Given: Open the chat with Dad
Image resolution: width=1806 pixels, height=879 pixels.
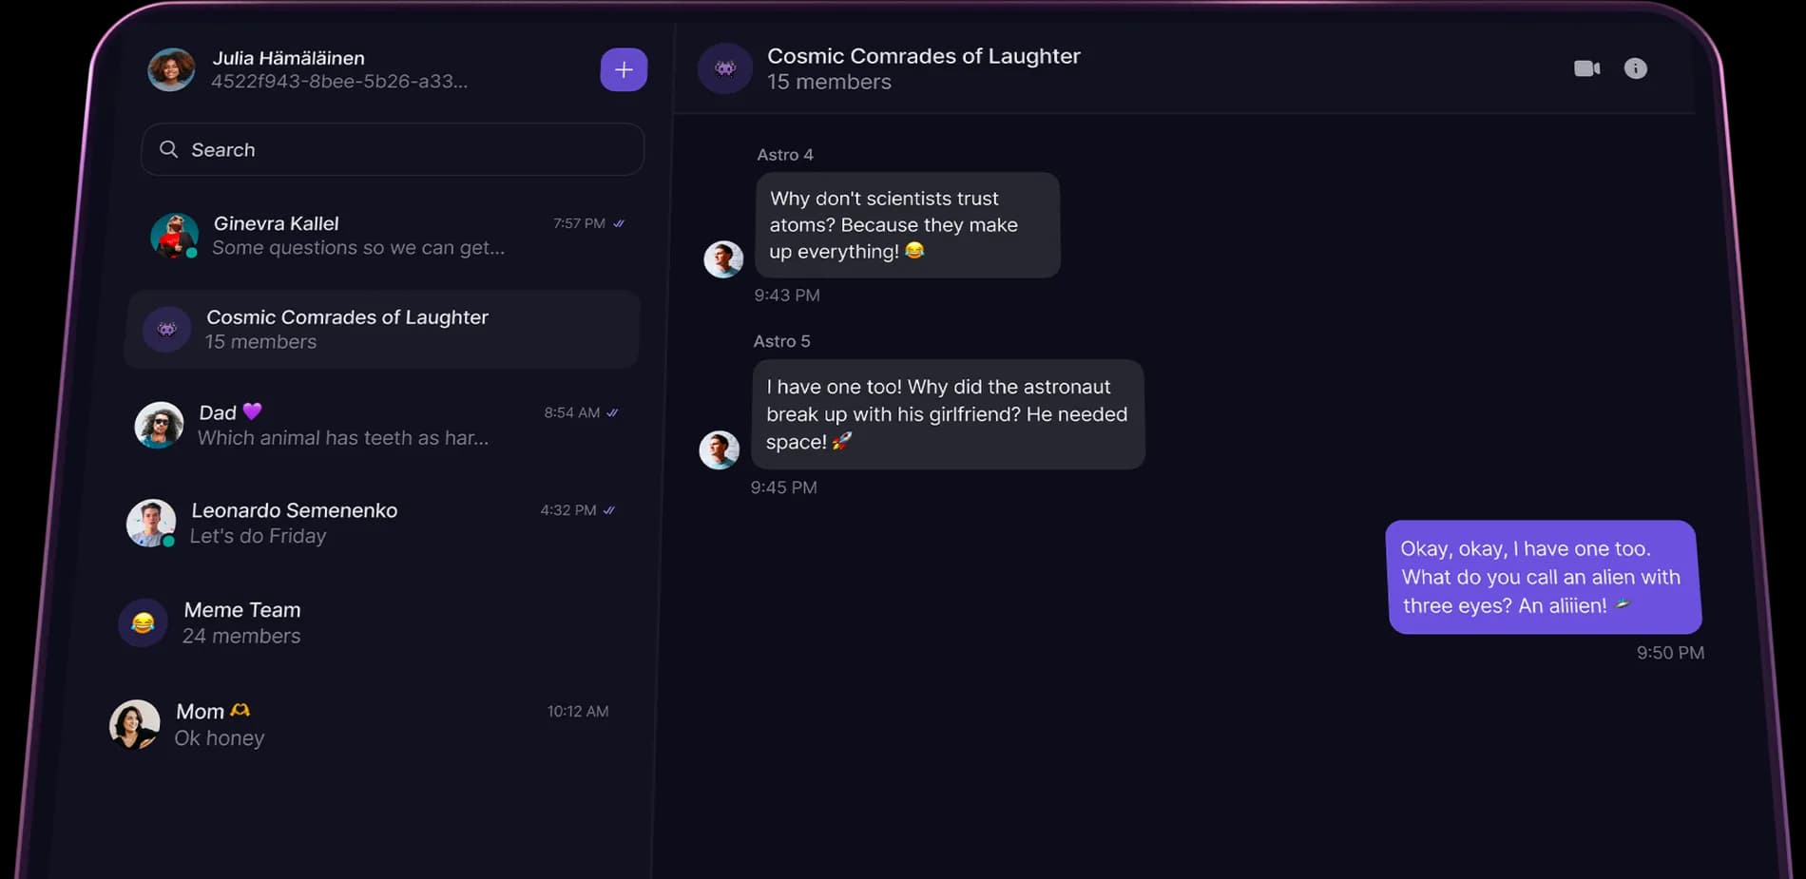Looking at the screenshot, I should tap(380, 425).
